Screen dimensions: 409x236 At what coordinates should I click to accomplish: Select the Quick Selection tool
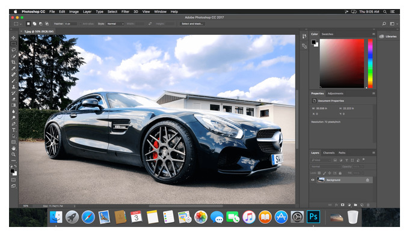[x=14, y=56]
